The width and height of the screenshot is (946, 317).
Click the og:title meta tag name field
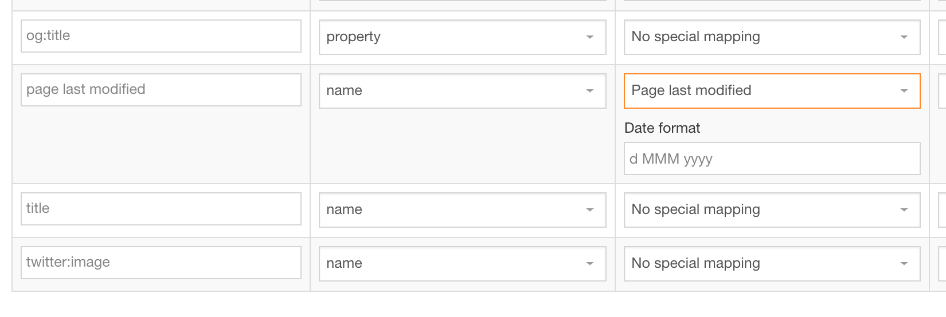tap(161, 36)
